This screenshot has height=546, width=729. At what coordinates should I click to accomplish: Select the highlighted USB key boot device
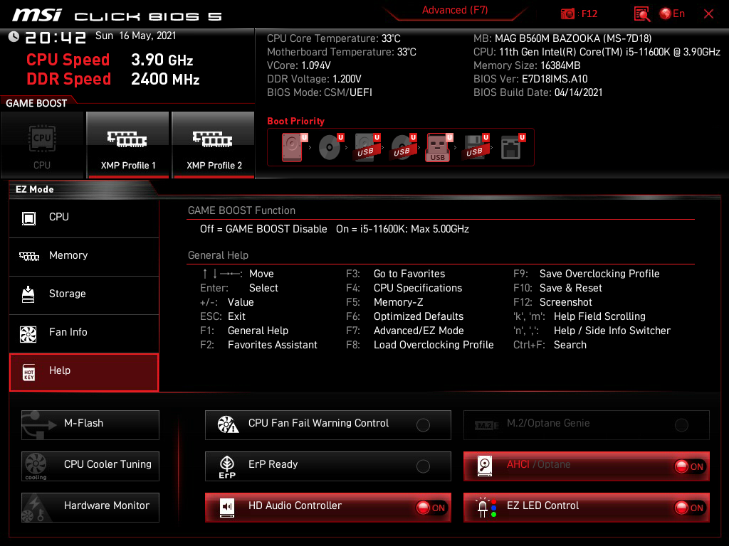pyautogui.click(x=439, y=148)
